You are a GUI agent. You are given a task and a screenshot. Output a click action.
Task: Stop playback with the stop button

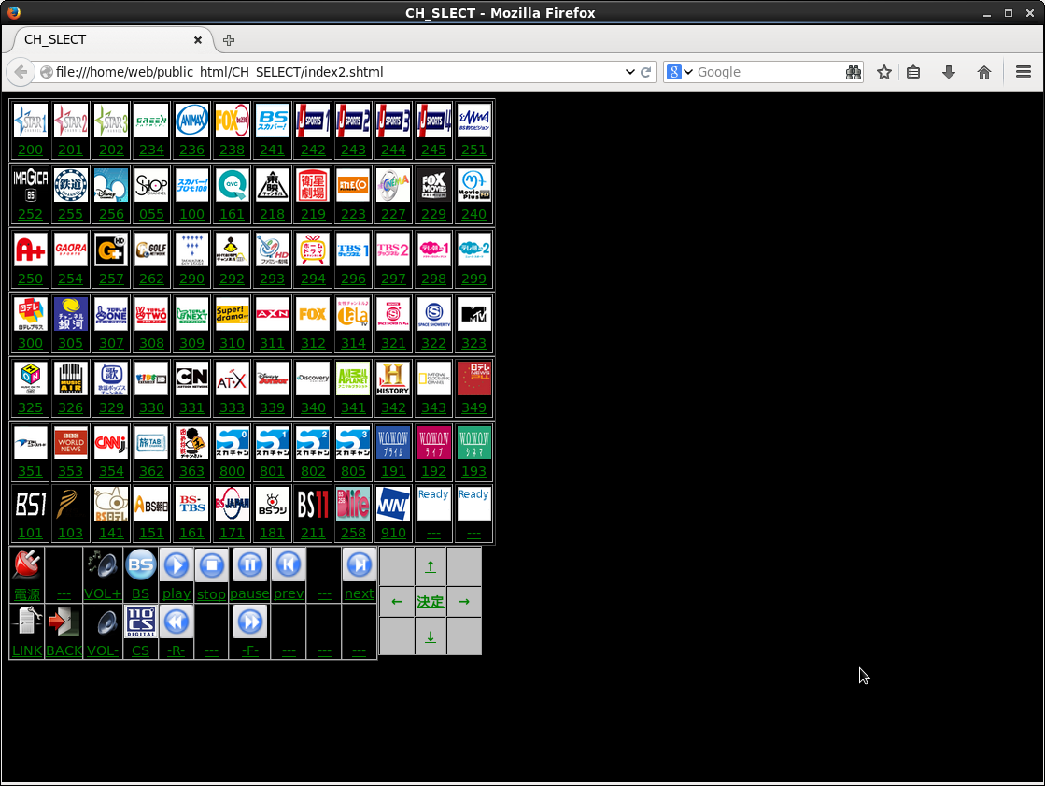[212, 565]
